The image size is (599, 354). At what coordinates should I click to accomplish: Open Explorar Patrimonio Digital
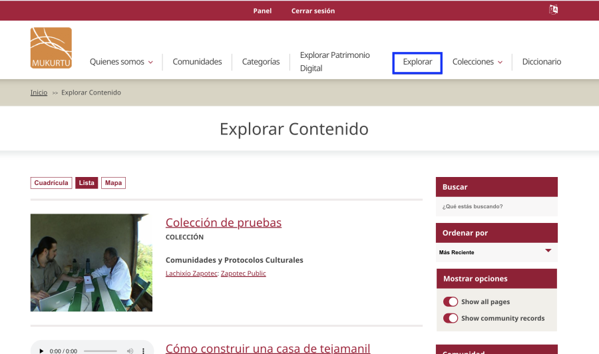click(335, 61)
